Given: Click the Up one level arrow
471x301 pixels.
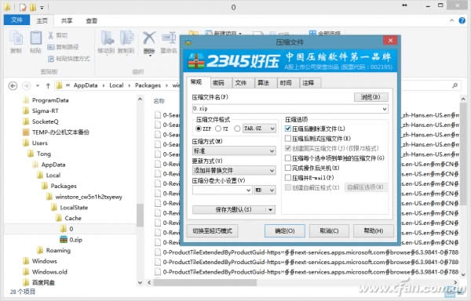Looking at the screenshot, I should [x=48, y=85].
